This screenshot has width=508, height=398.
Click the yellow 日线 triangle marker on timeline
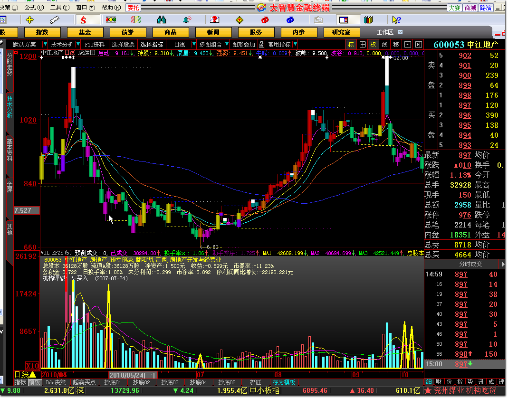tap(33, 375)
